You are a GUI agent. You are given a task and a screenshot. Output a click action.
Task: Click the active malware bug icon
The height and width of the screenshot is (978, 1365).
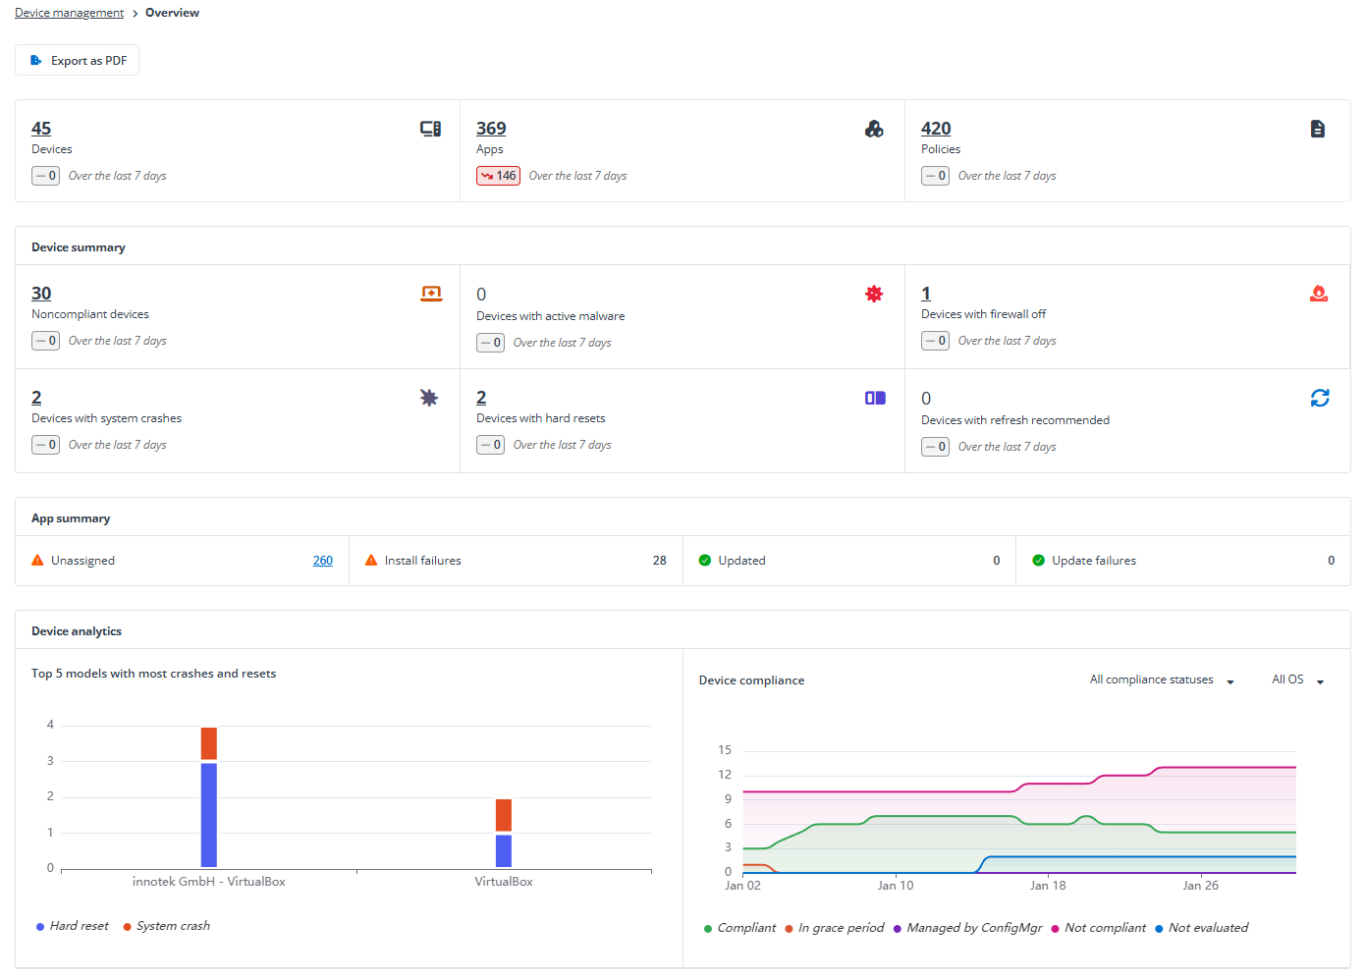[x=874, y=294]
